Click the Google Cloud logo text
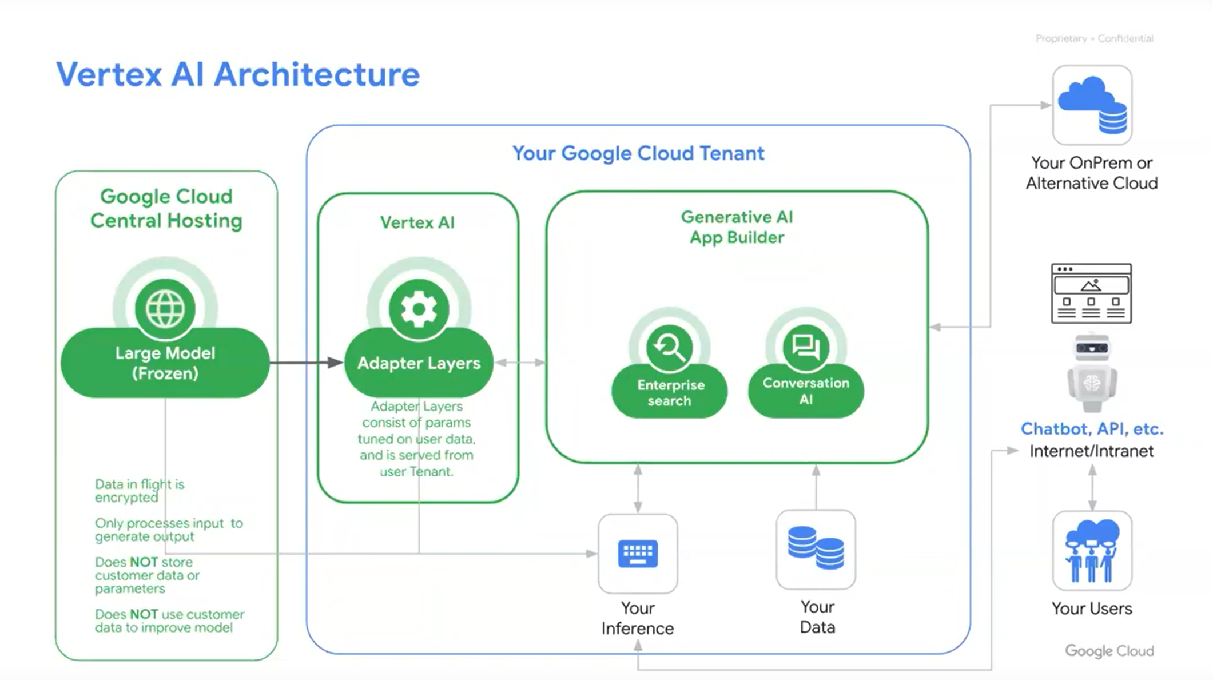Screen dimensions: 1213x680 pyautogui.click(x=1109, y=651)
